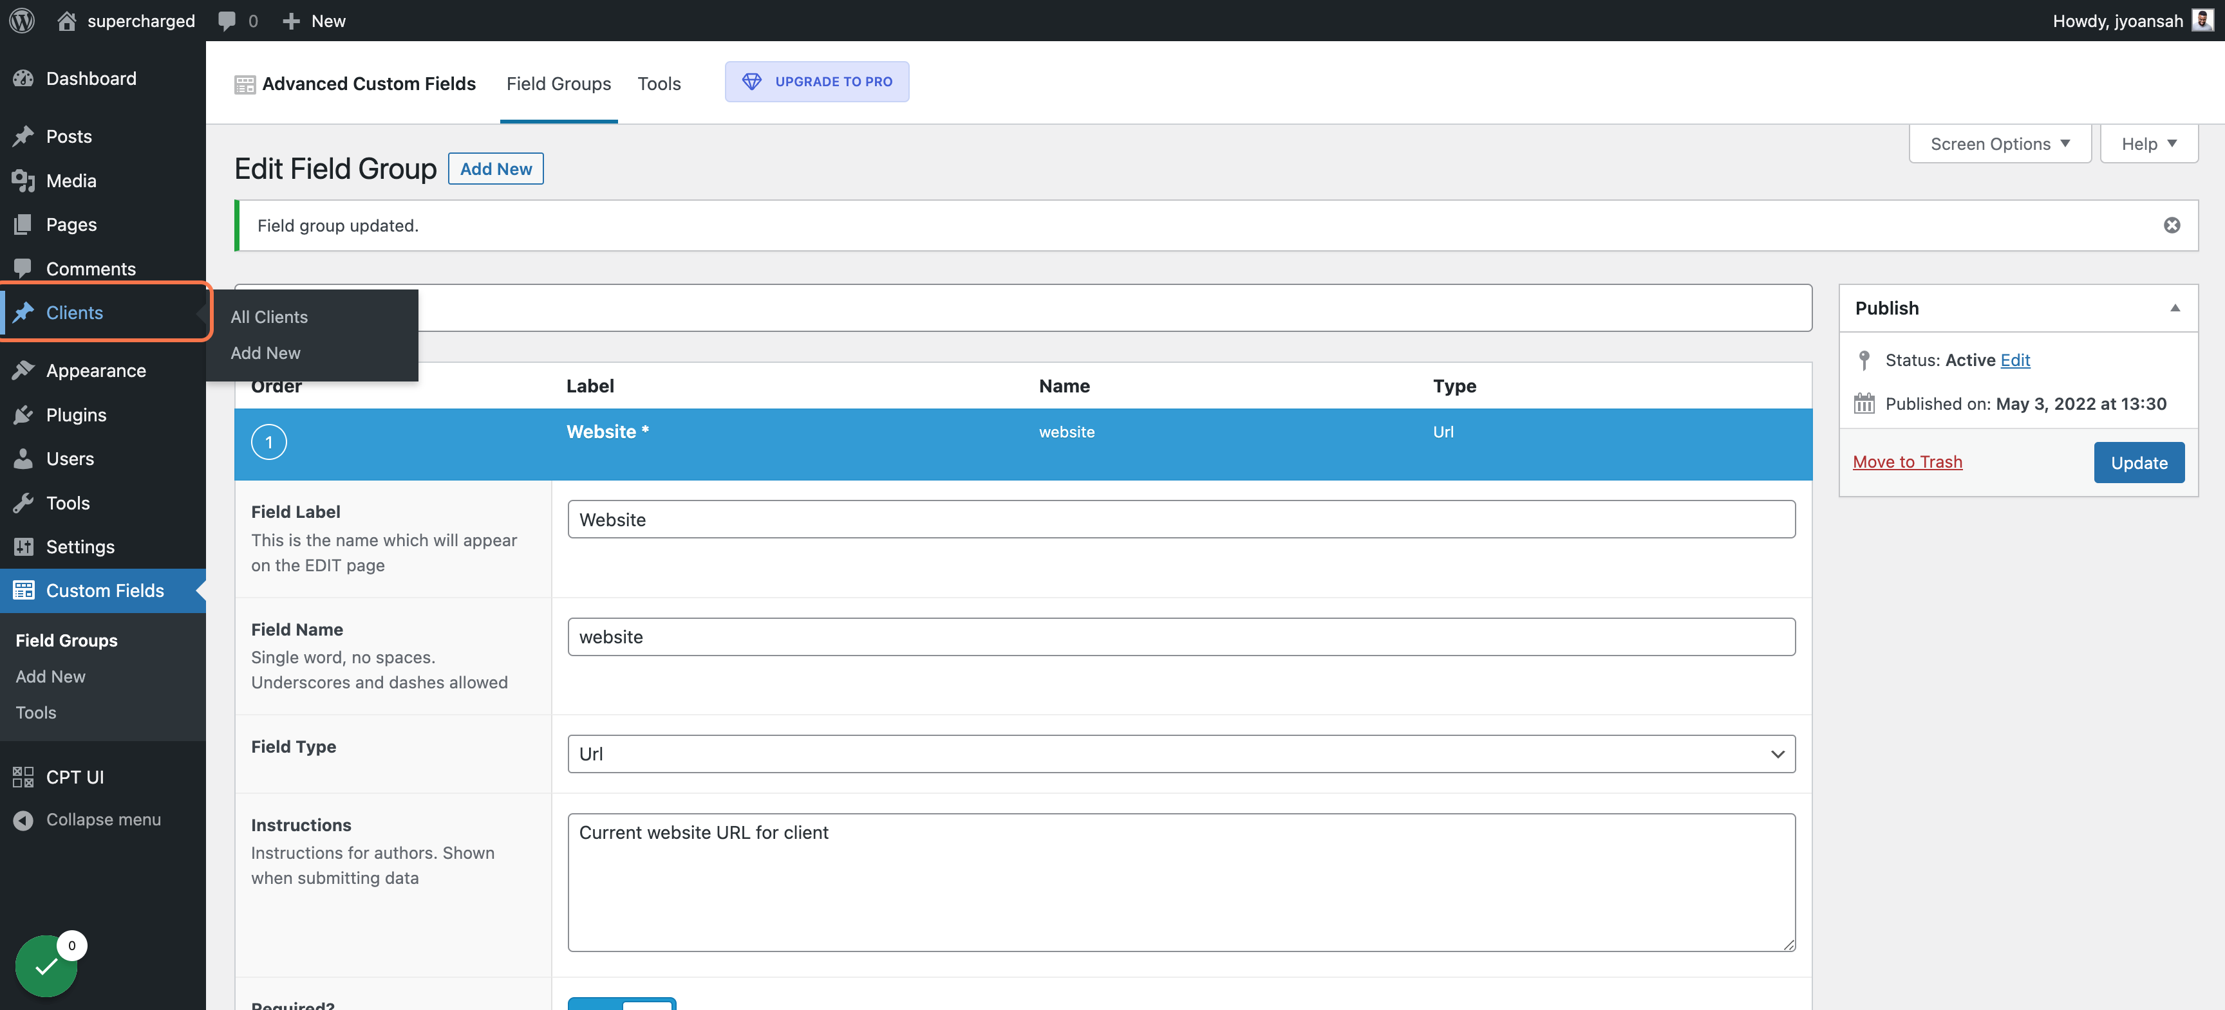2225x1010 pixels.
Task: Open Dashboard from the sidebar
Action: coord(91,78)
